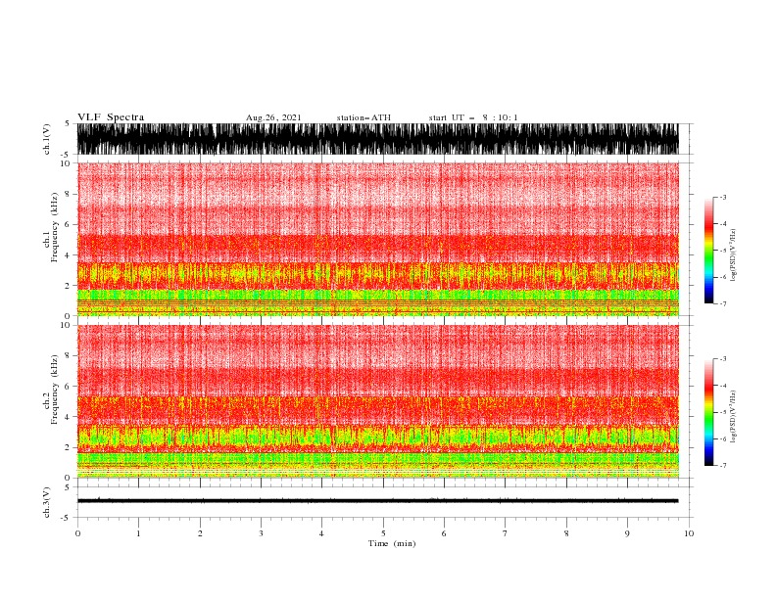Click the "VLF Spectra" title text

click(x=111, y=117)
